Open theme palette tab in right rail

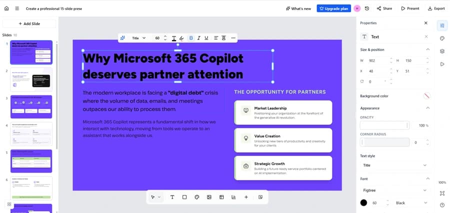click(x=442, y=38)
